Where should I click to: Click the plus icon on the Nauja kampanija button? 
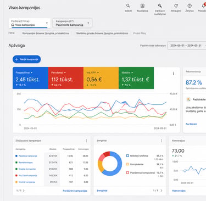(x=16, y=59)
